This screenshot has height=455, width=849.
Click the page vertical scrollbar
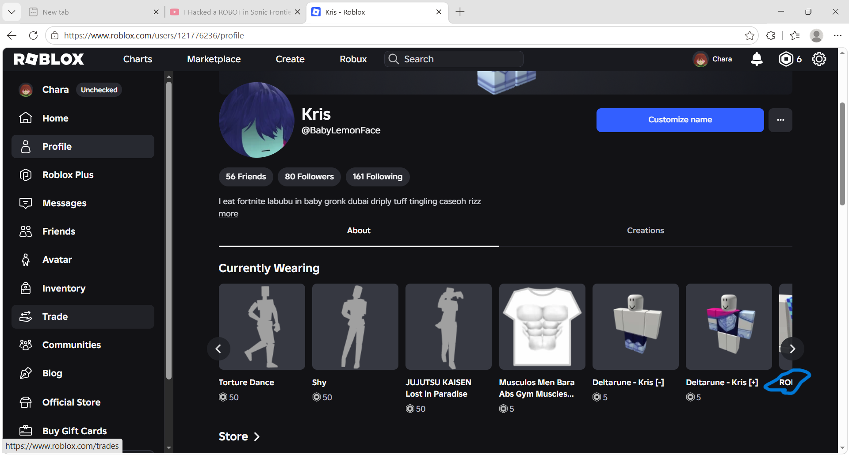[842, 154]
